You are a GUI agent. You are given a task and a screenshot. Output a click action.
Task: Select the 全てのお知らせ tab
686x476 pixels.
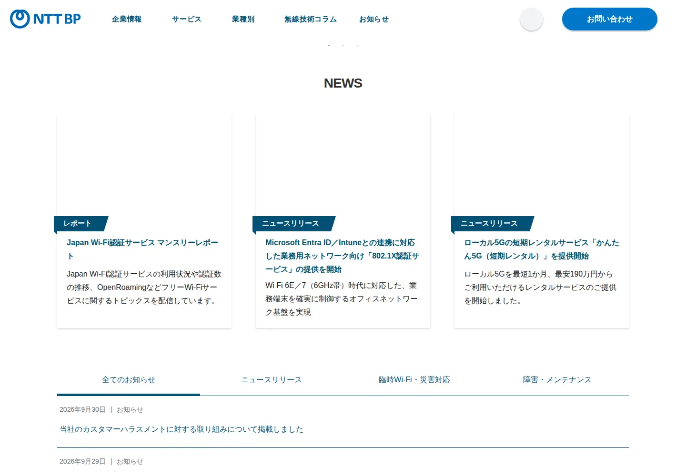[x=129, y=380]
